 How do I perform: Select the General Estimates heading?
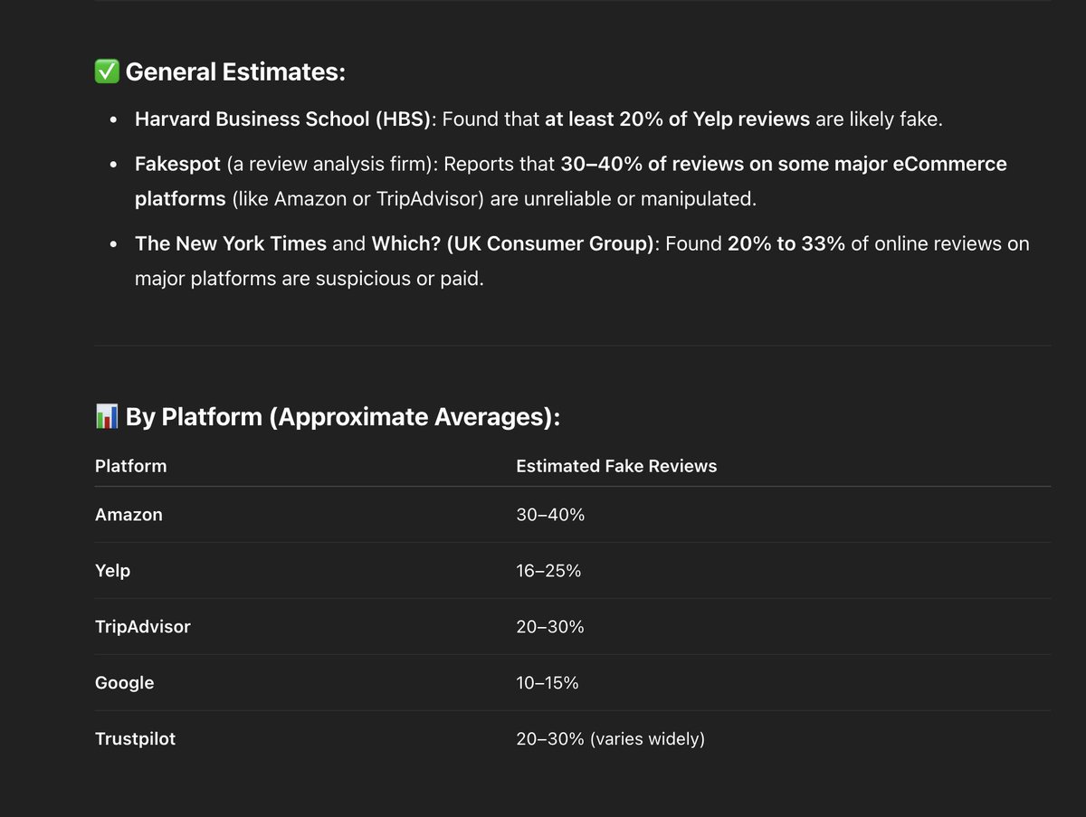235,71
